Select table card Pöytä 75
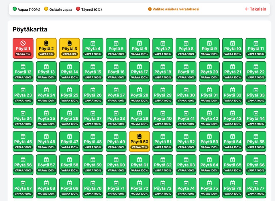The width and height of the screenshot is (275, 201). [x=209, y=188]
